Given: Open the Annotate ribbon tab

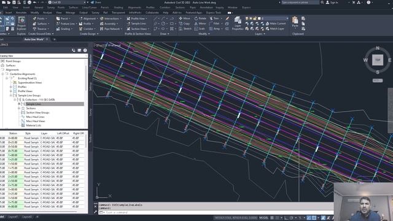Looking at the screenshot, I should tap(21, 12).
